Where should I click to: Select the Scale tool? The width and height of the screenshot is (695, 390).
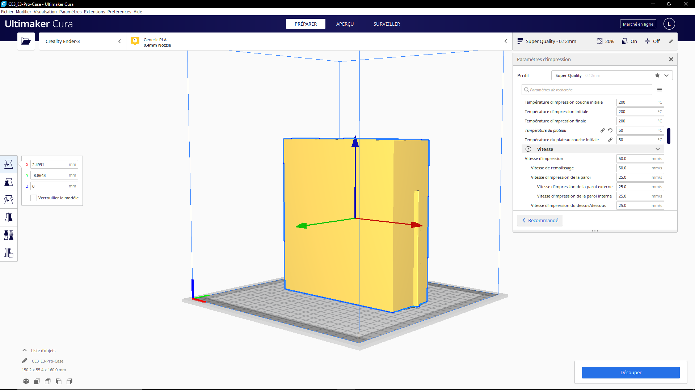pyautogui.click(x=9, y=182)
